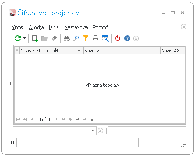Image resolution: width=194 pixels, height=157 pixels.
Task: Click previous record navigator arrow
Action: point(32,120)
